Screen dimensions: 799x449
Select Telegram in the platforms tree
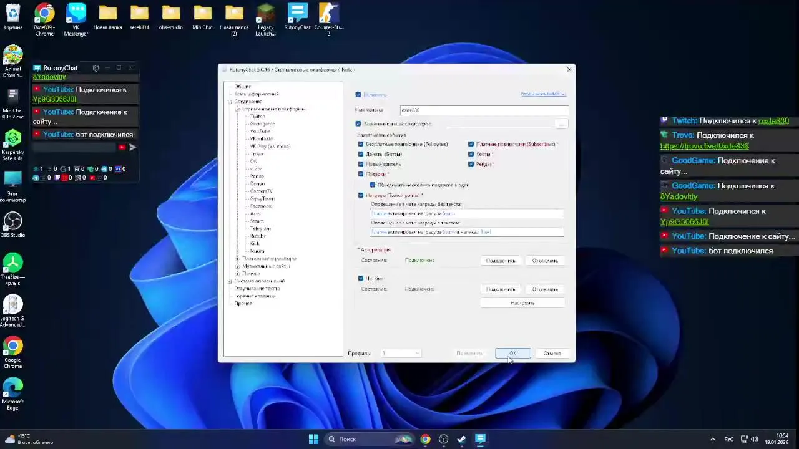pos(260,229)
